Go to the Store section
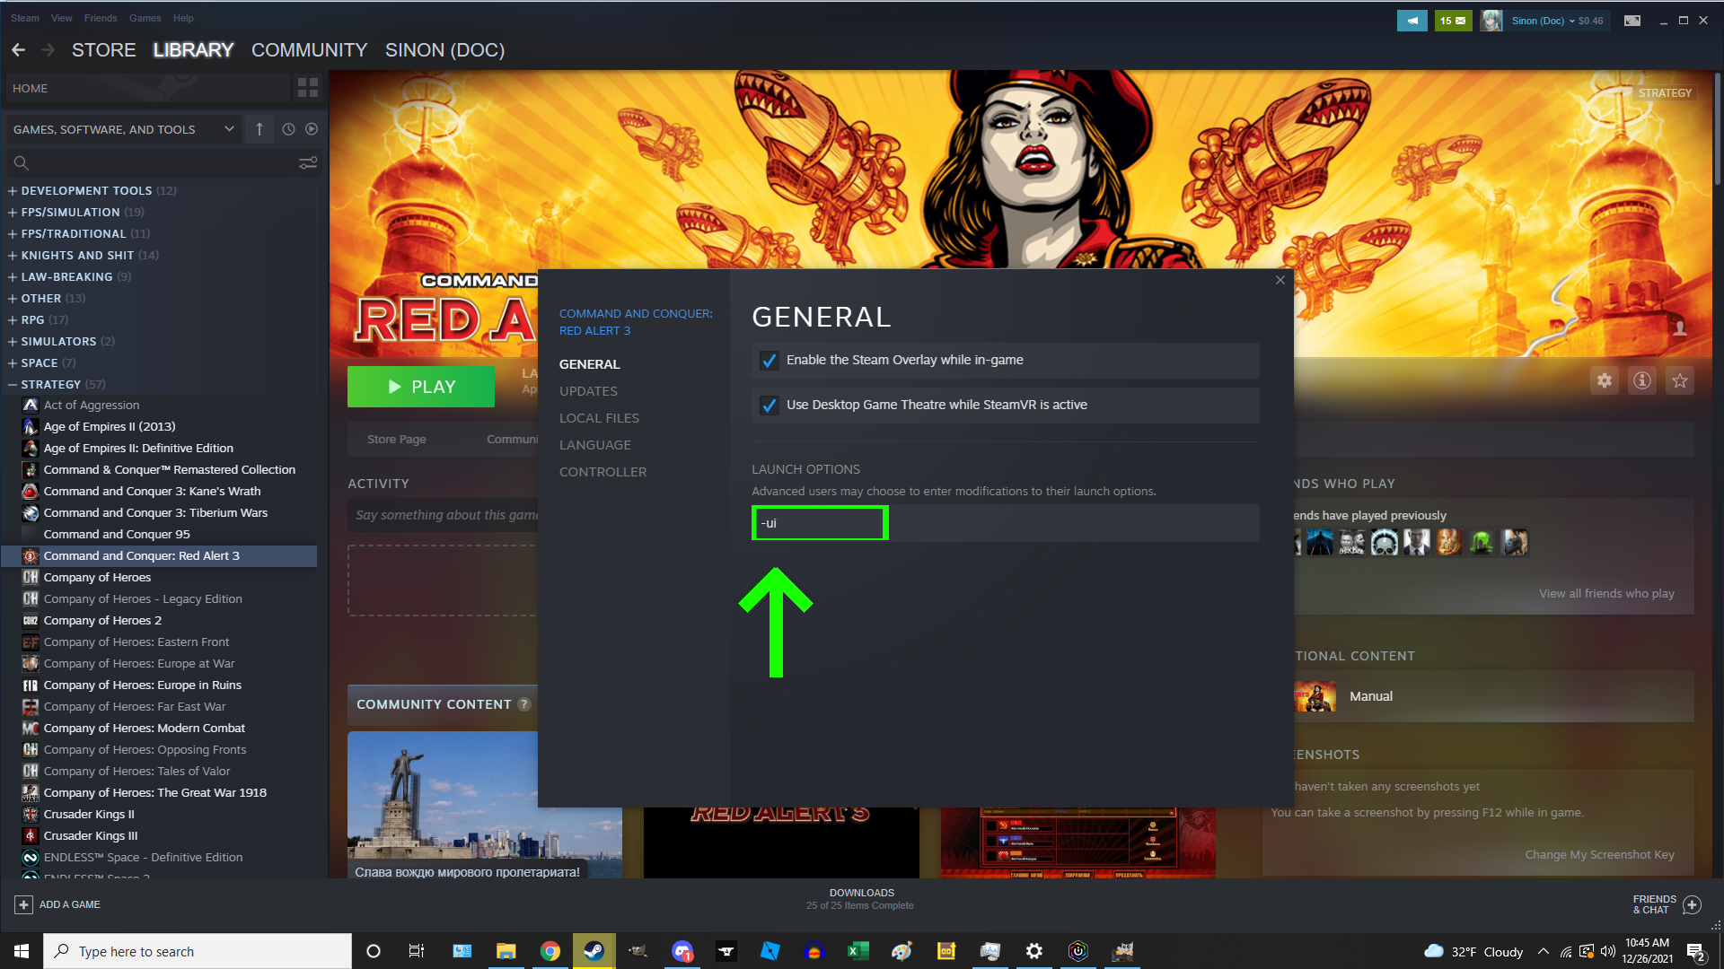 coord(104,50)
